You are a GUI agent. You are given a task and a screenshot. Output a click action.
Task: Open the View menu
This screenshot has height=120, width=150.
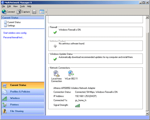pyautogui.click(x=15, y=7)
